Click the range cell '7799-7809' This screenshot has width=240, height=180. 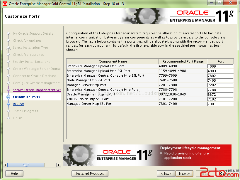coord(168,75)
